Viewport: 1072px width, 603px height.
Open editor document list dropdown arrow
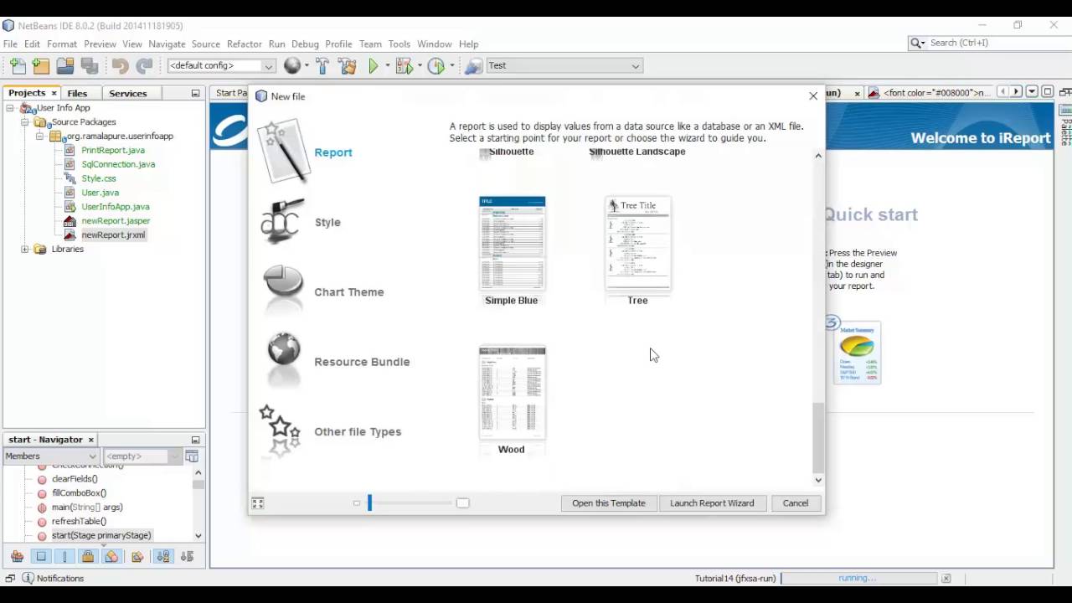click(x=1033, y=92)
